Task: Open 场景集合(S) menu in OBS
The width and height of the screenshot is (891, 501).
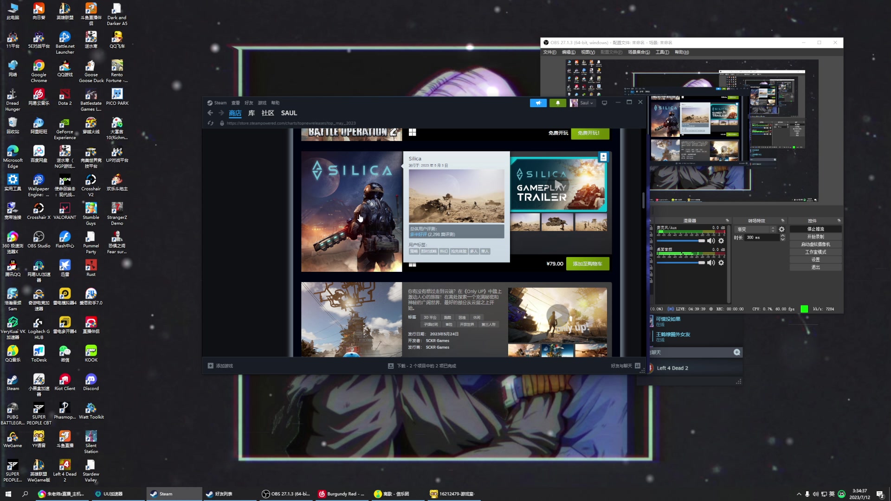Action: pos(639,52)
